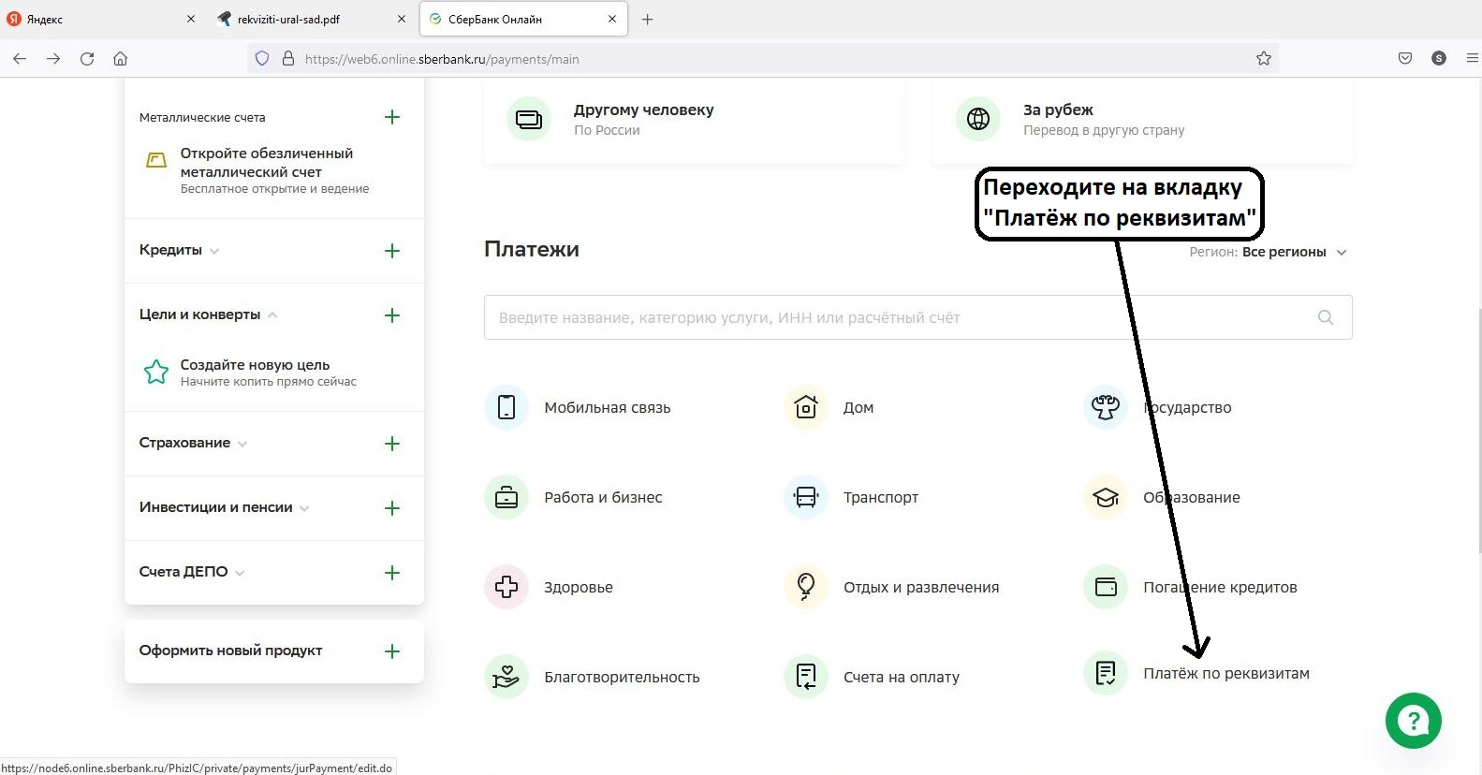Screen dimensions: 1482x775
Task: Click the metal ingot icon for металлический счет
Action: 156,160
